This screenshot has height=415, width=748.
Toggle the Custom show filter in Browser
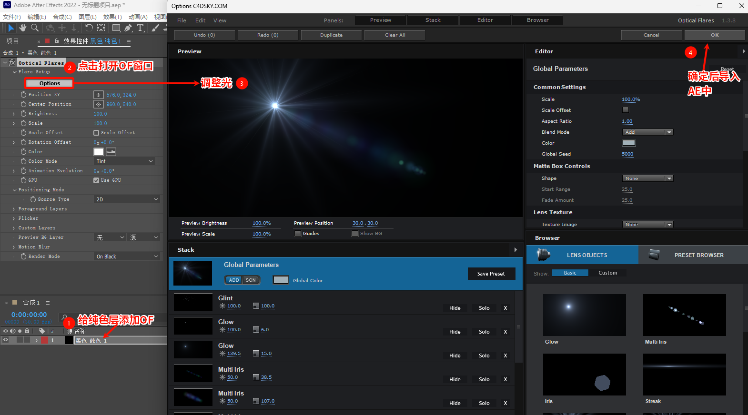(x=607, y=273)
